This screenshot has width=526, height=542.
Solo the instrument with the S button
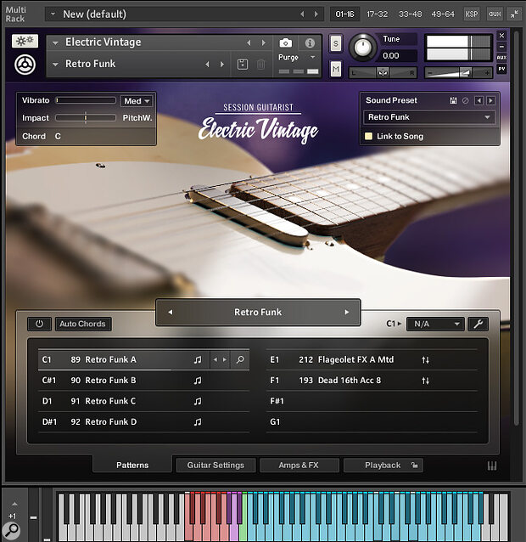(335, 43)
